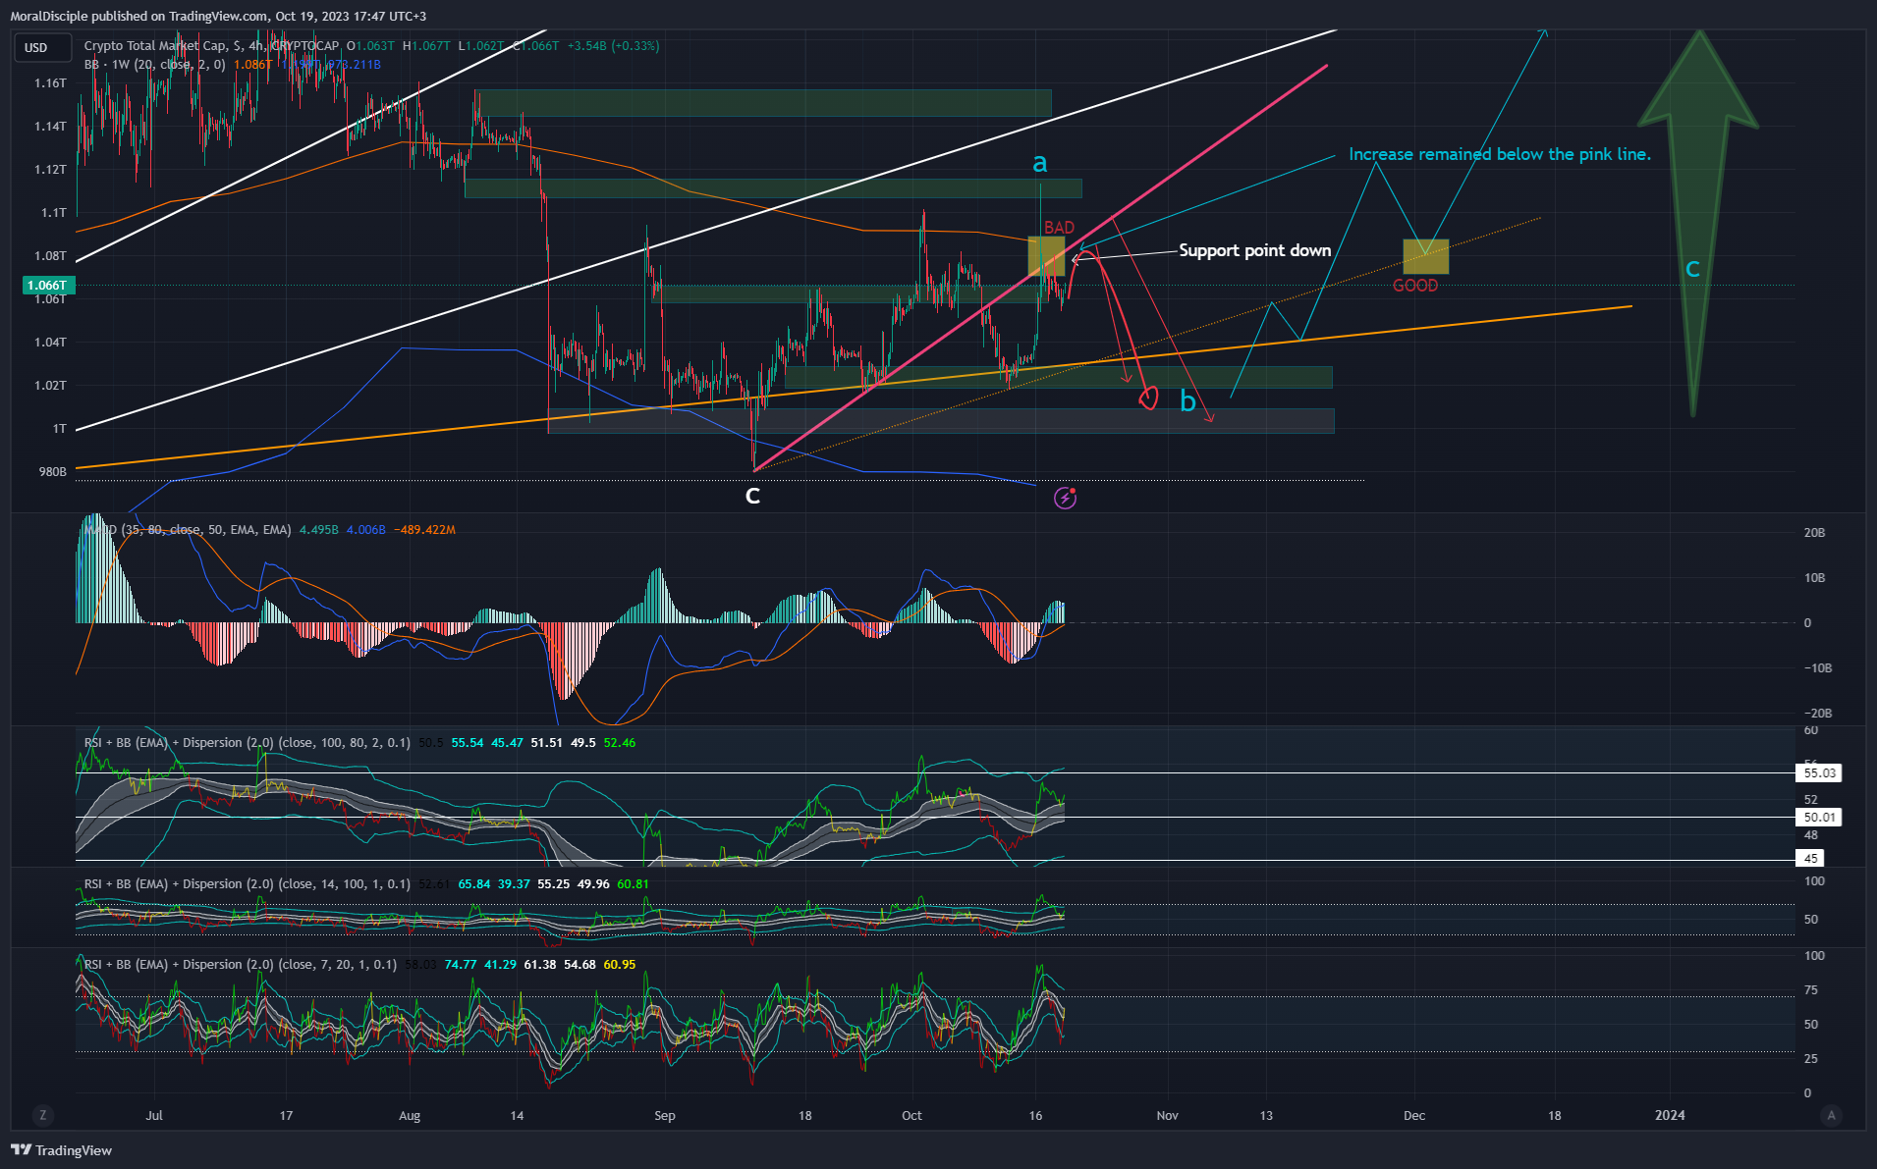
Task: Click the Oct label on time axis
Action: pyautogui.click(x=911, y=1115)
